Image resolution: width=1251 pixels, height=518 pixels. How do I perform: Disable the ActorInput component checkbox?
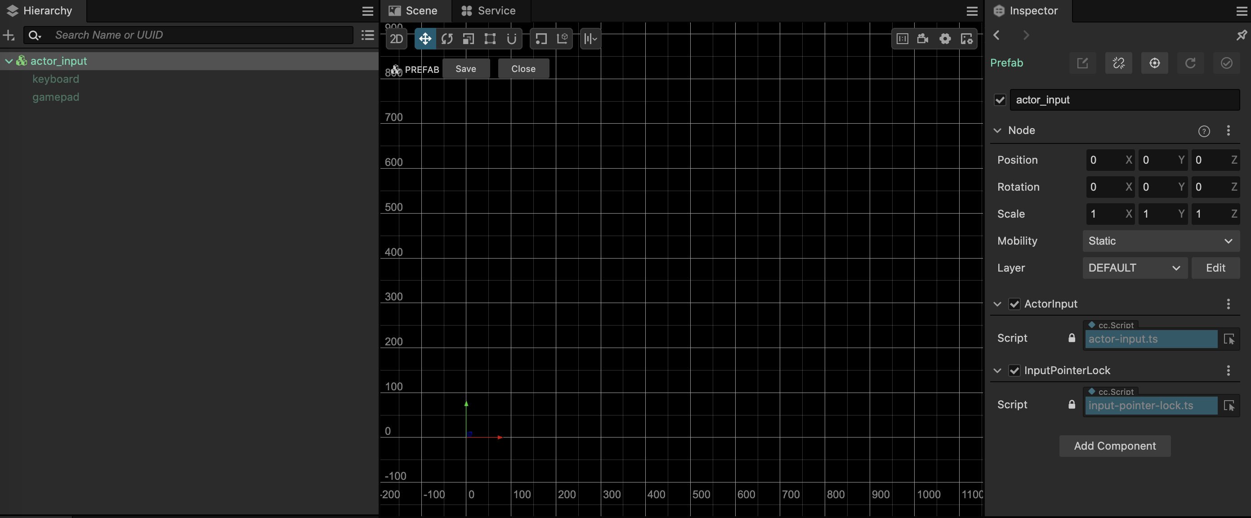(1014, 304)
